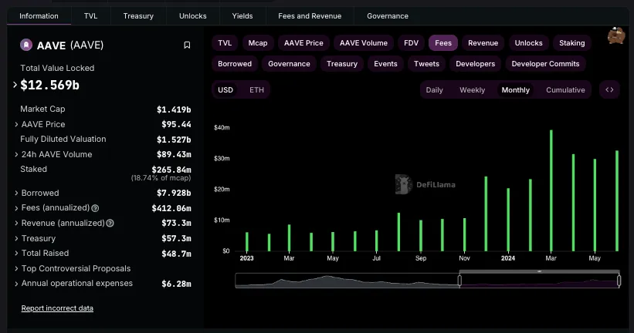Bookmark the AAVE protocol
This screenshot has height=333, width=634.
click(x=187, y=45)
